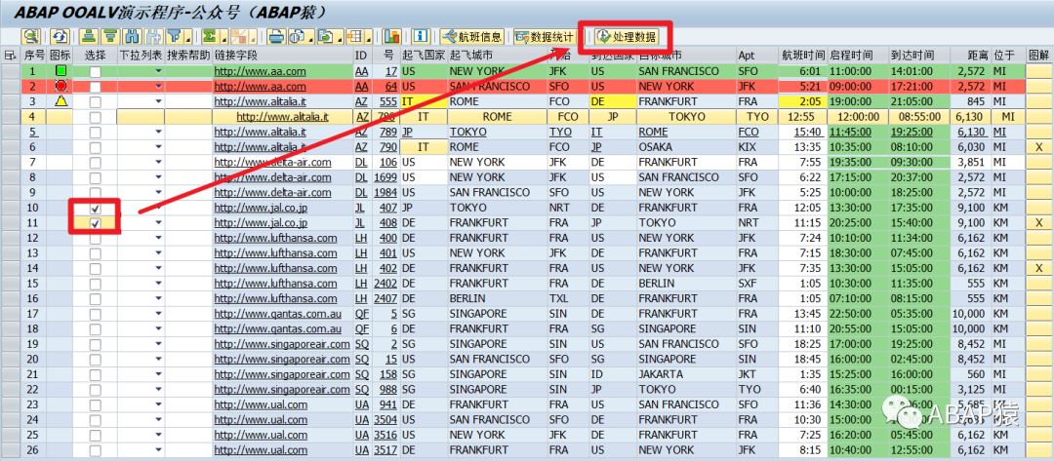
Task: Click the Details magnifier toolbar icon
Action: coord(31,36)
